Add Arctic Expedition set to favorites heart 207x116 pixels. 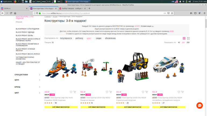coord(71,92)
